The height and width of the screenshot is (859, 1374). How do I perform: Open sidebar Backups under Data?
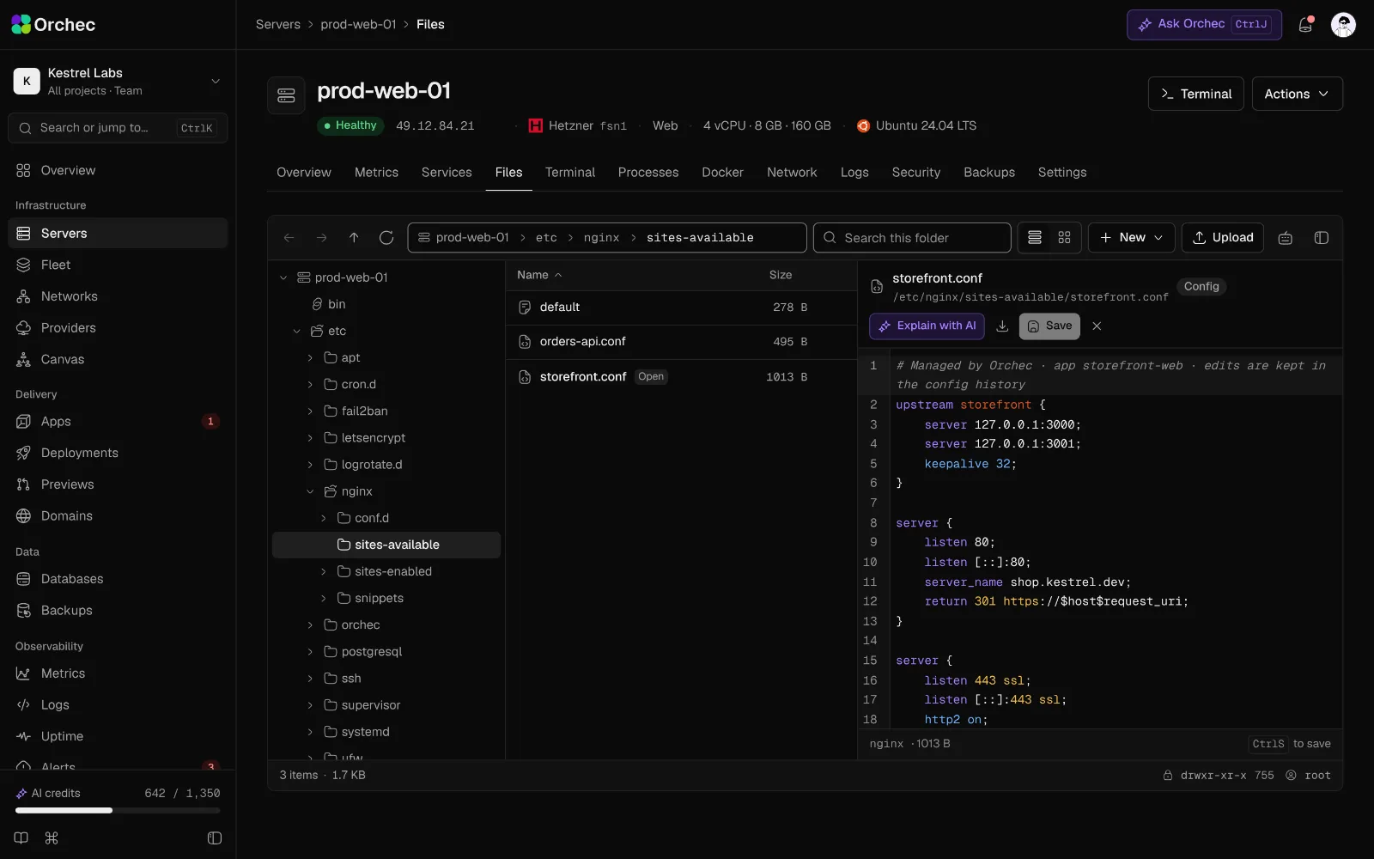click(118, 610)
